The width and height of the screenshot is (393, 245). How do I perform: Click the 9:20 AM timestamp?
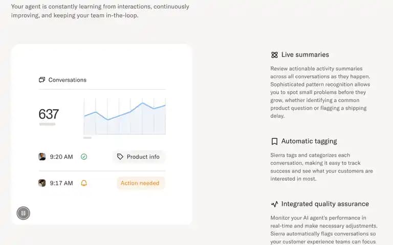(61, 157)
